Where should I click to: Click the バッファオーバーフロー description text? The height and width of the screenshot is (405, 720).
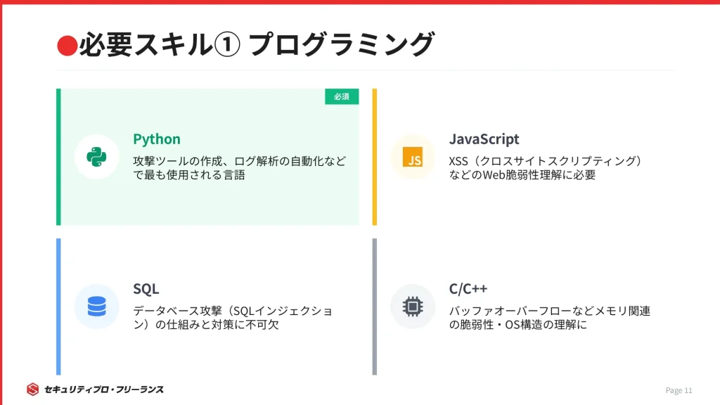click(x=550, y=318)
